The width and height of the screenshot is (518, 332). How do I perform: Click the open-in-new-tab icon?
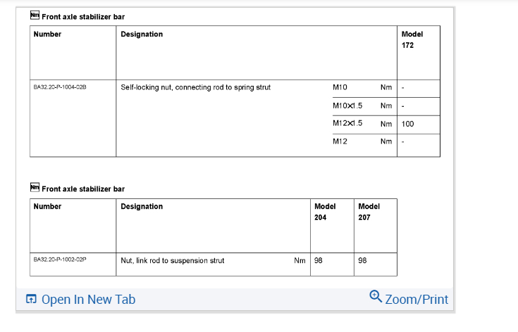tap(31, 300)
